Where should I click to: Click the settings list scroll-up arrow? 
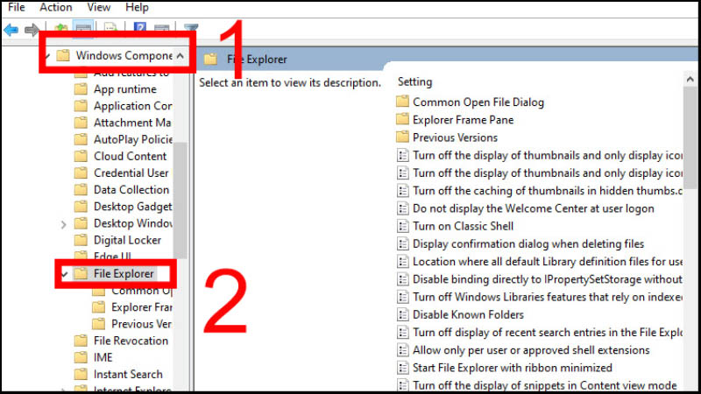tap(690, 80)
